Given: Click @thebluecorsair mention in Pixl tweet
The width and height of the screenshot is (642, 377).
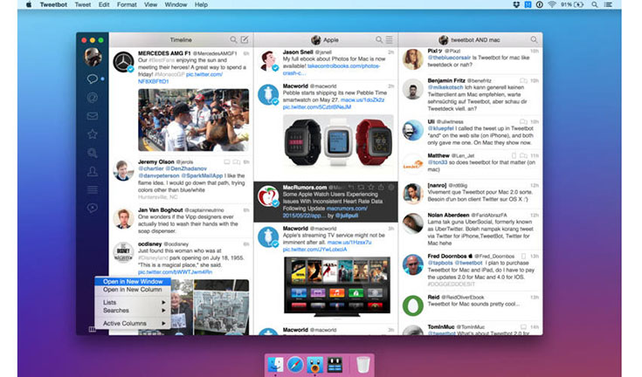Looking at the screenshot, I should coord(449,58).
